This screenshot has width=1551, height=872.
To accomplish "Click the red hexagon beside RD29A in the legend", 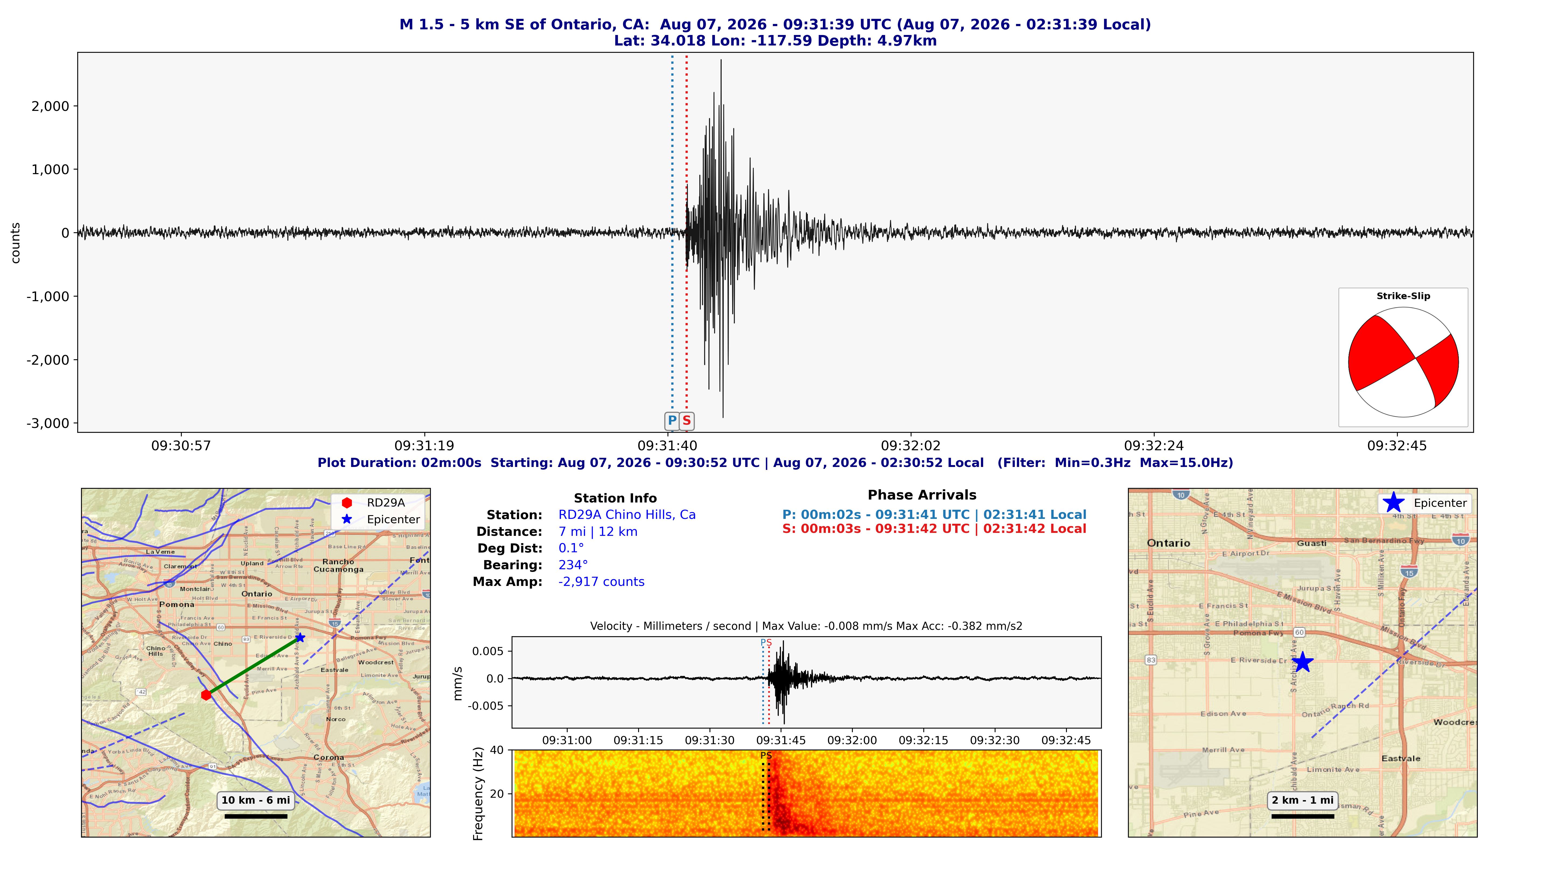I will (x=347, y=502).
